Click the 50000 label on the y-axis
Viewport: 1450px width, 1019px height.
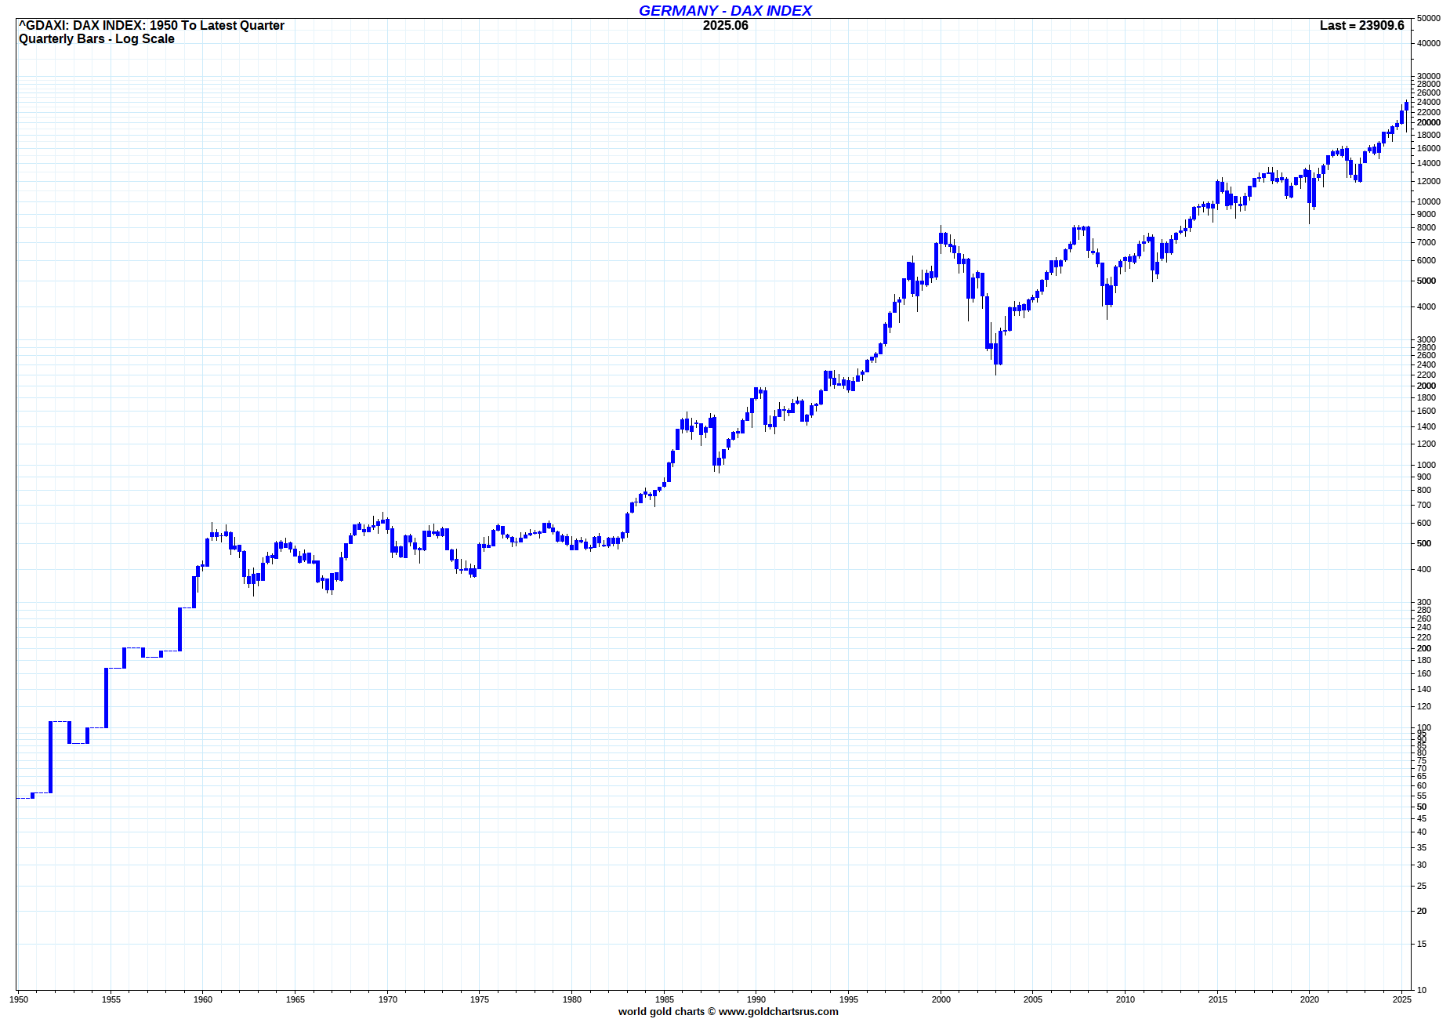(1429, 18)
